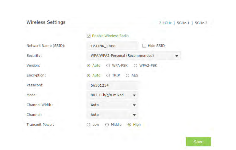Click the Save button

pos(198,142)
